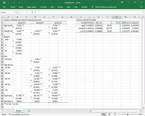This screenshot has width=145, height=116.
Task: Open the Help tab
Action: (x=76, y=7)
